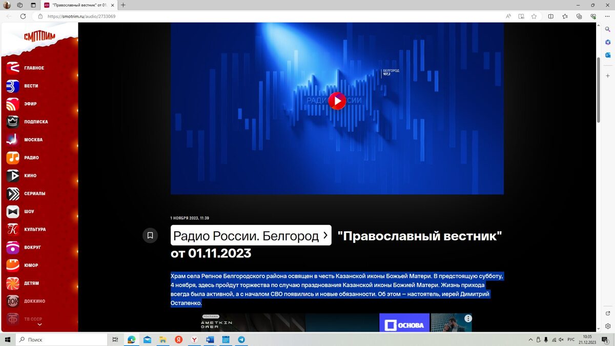Select the Юмор menu label
615x346 pixels.
tap(31, 266)
